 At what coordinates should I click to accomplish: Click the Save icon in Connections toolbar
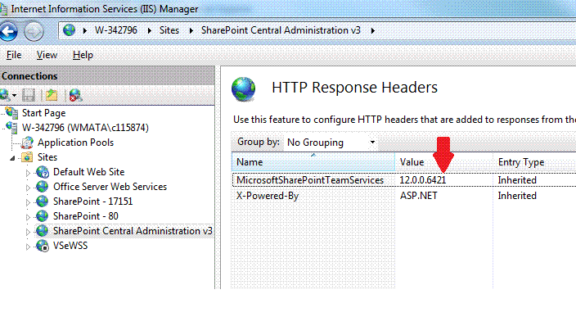pyautogui.click(x=29, y=95)
